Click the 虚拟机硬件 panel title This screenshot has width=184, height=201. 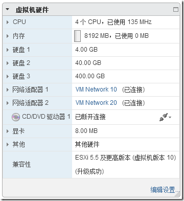(x=32, y=10)
